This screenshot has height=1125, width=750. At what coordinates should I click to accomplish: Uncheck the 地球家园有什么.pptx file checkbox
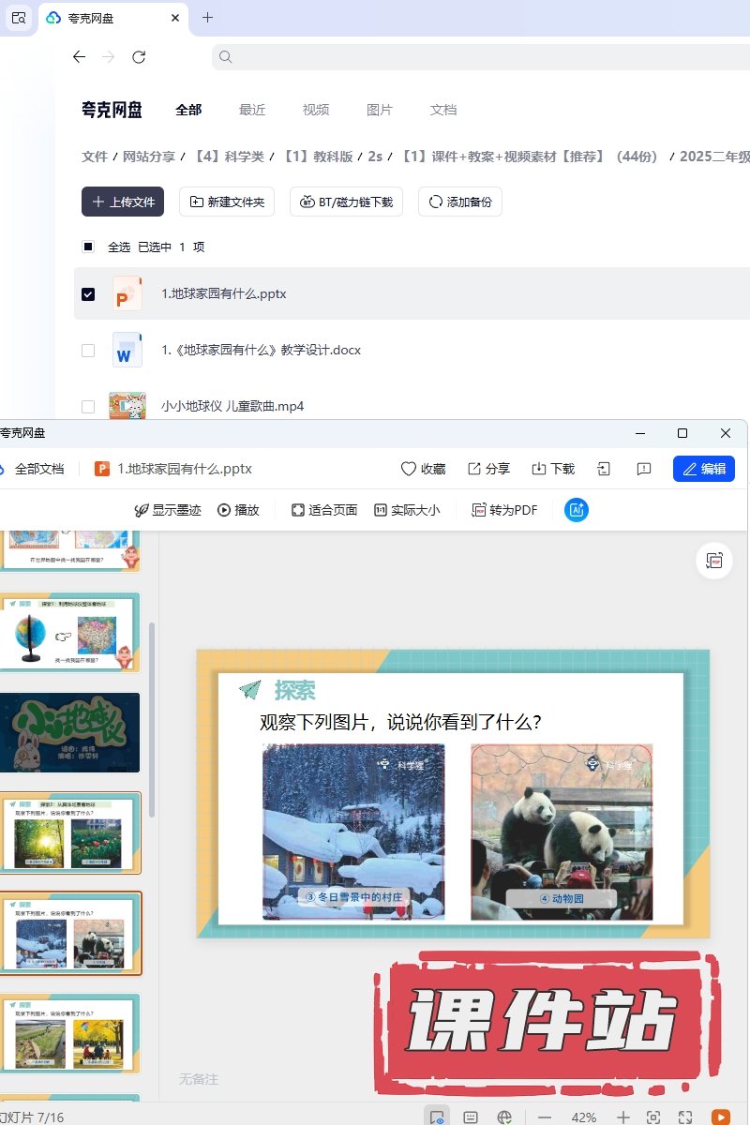[x=88, y=294]
